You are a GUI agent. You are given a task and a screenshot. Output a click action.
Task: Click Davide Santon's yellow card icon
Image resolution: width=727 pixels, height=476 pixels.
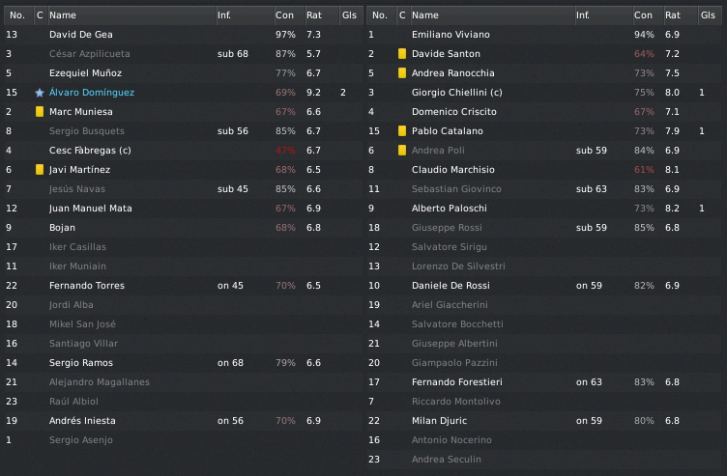click(x=401, y=54)
